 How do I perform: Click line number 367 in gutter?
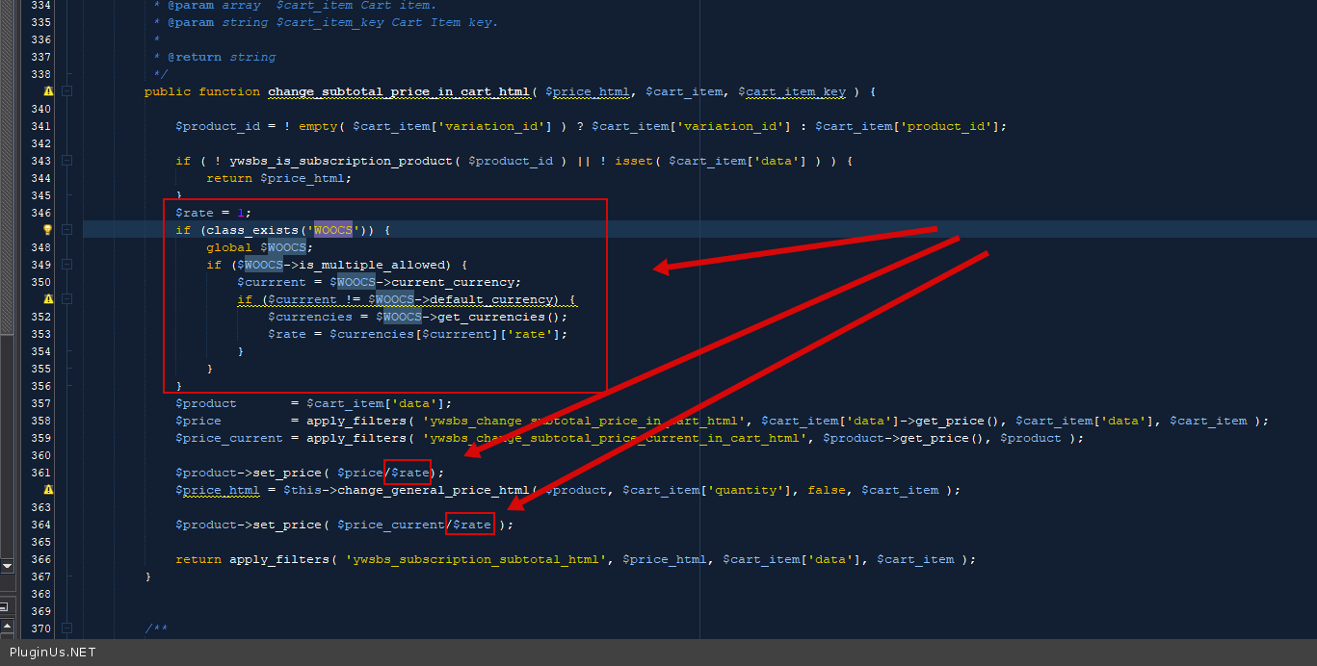click(41, 576)
